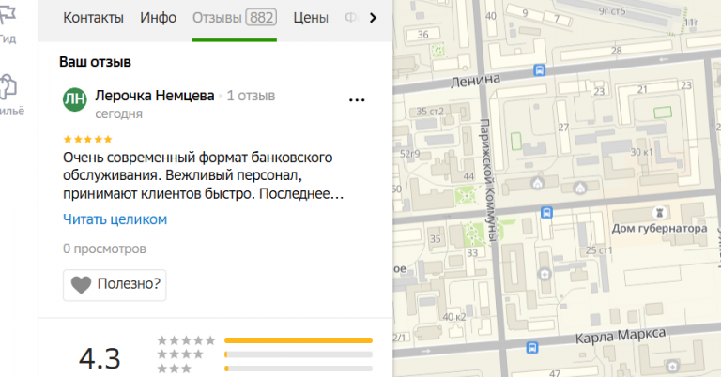
Task: Click the four-star row of stars in the breakdown
Action: tap(180, 354)
